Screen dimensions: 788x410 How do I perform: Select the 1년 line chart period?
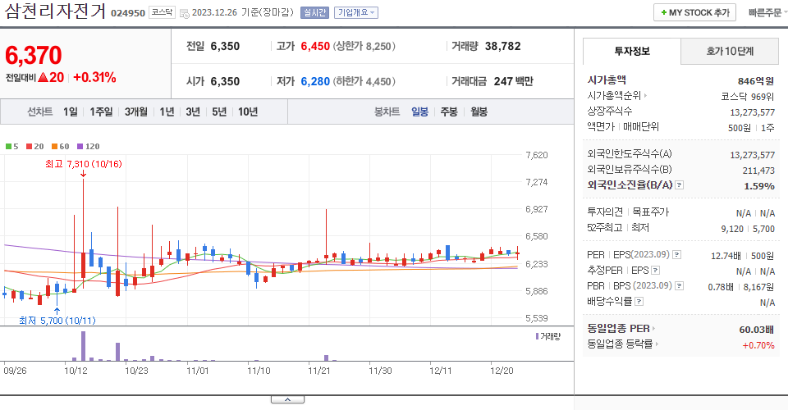167,112
